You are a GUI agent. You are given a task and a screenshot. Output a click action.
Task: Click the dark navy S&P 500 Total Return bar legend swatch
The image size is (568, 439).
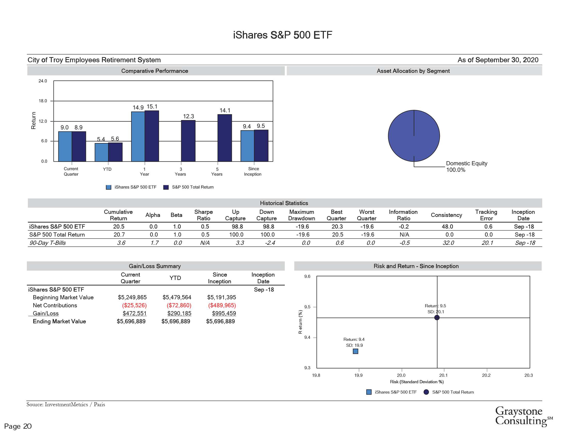point(166,187)
